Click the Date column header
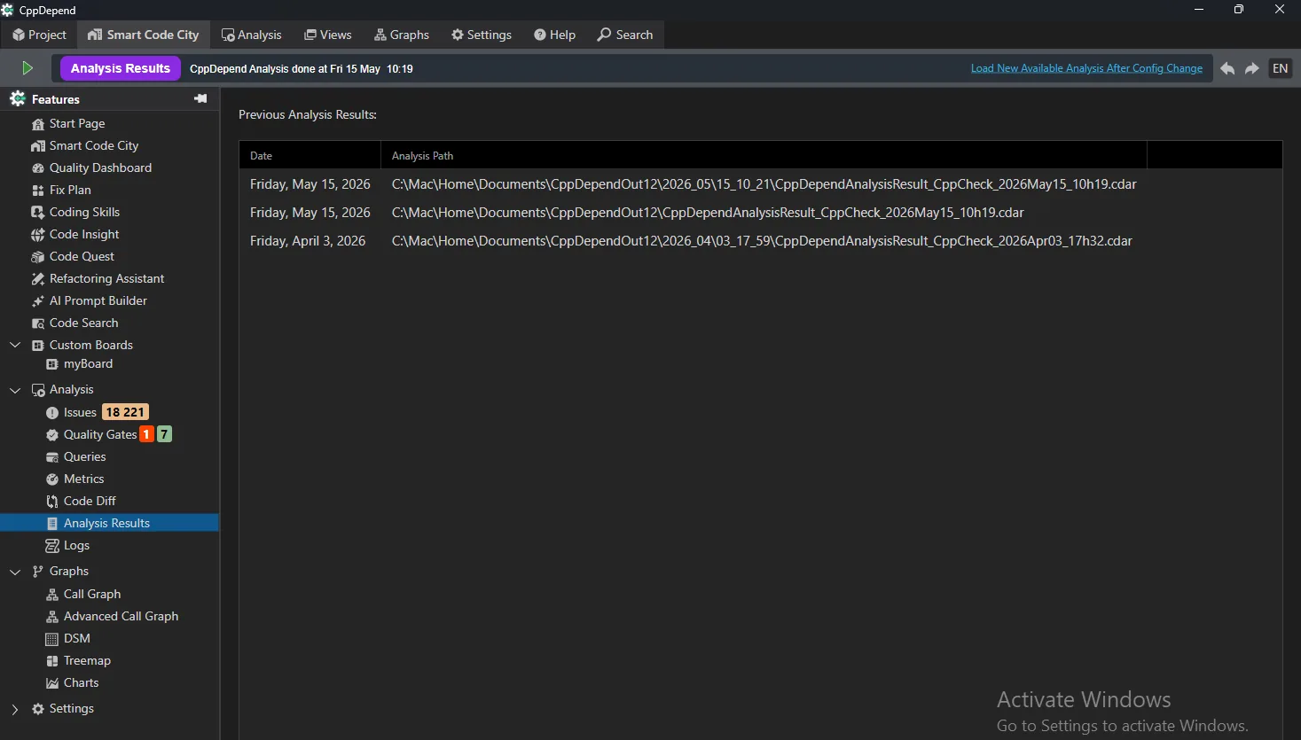The width and height of the screenshot is (1301, 740). pos(310,155)
